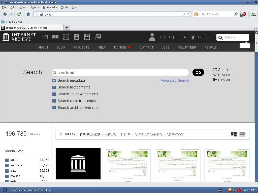Click the user avatar icon
This screenshot has height=193, width=258.
(152, 37)
